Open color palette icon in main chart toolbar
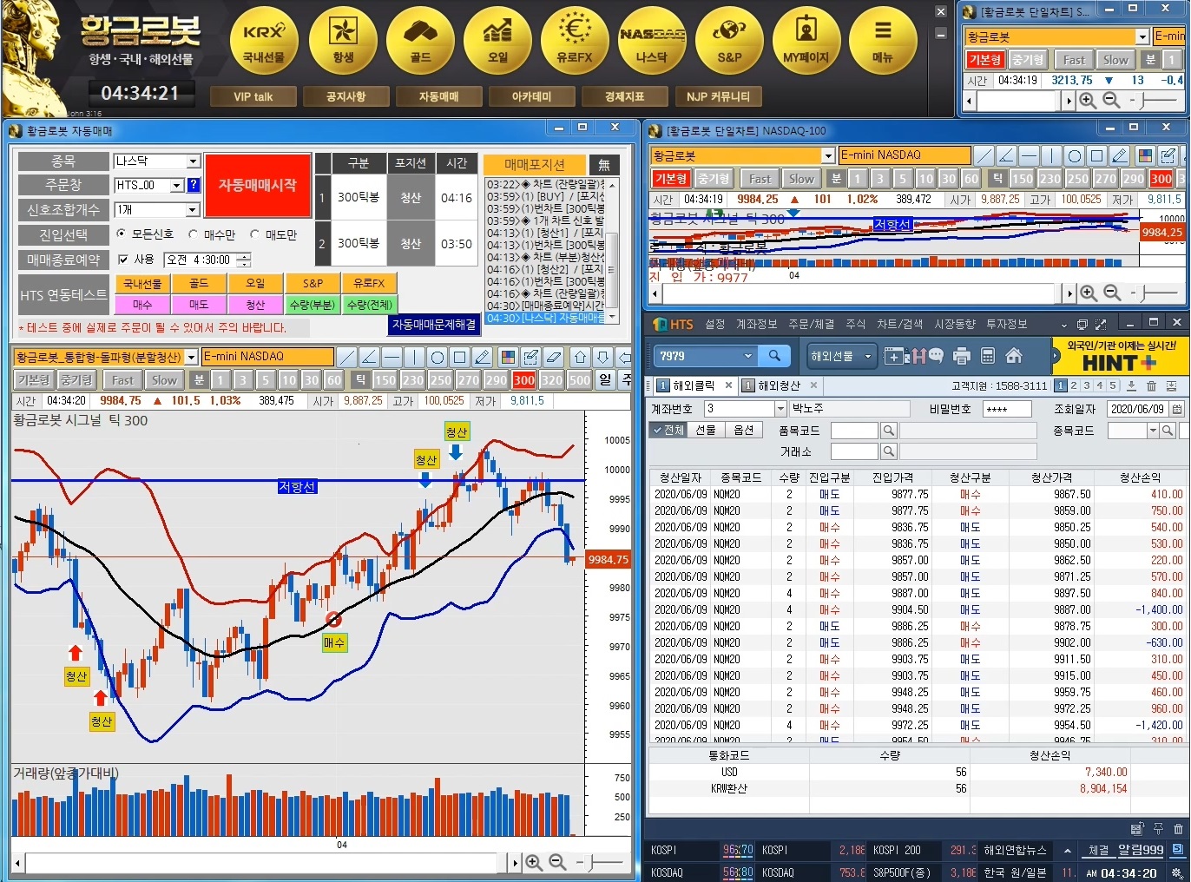Screen dimensions: 1191x882 (x=509, y=357)
